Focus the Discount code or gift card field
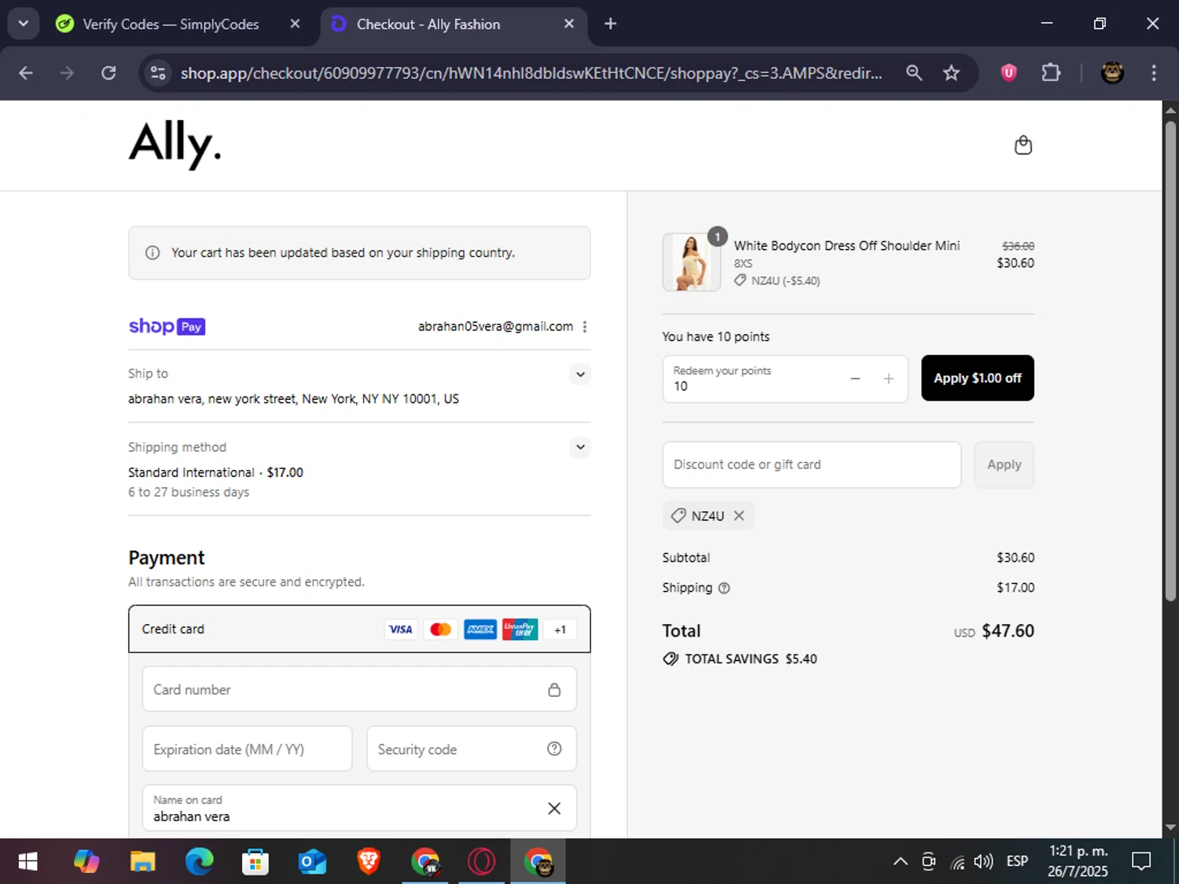 (811, 464)
